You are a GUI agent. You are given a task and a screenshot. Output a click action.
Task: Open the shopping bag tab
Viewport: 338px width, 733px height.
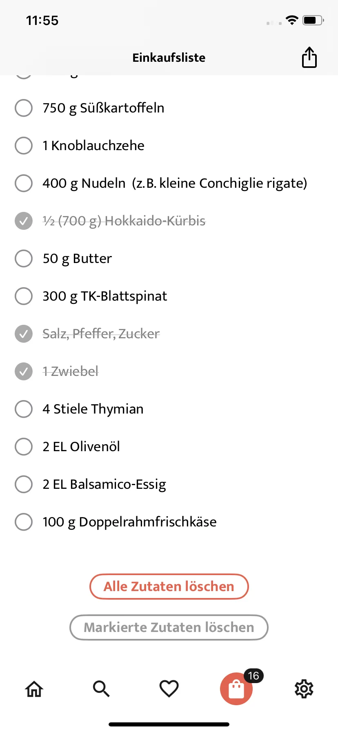pyautogui.click(x=236, y=689)
